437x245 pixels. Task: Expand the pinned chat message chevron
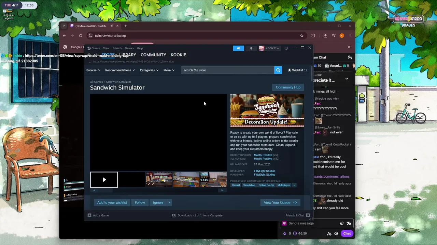tap(347, 79)
